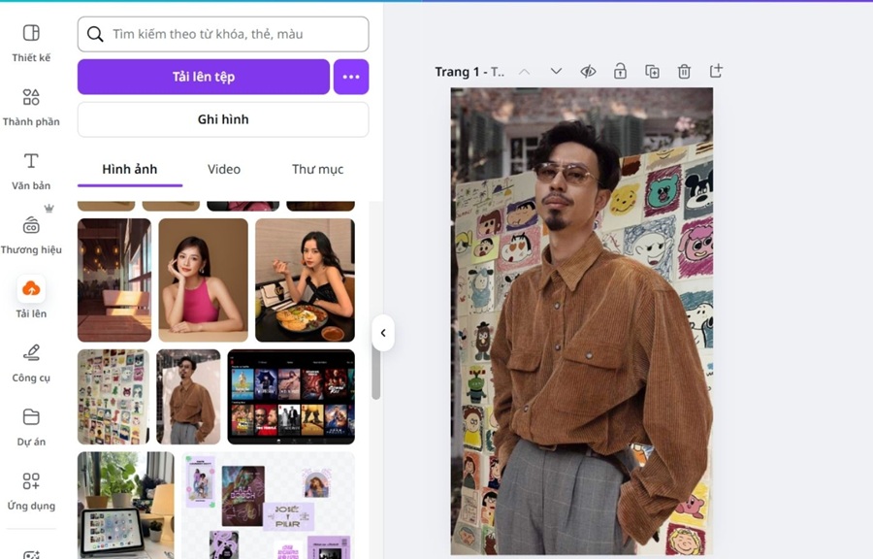
Task: Open the Thành phần elements panel
Action: coord(31,107)
